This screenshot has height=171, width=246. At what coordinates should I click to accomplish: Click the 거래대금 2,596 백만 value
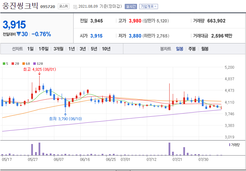222,36
